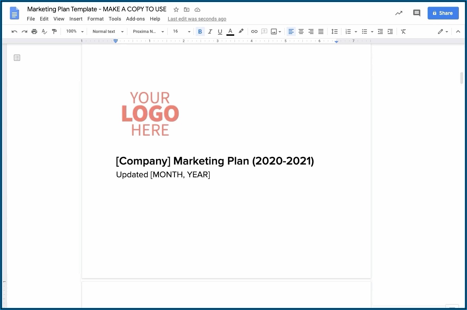Select the Paint format roller tool
Viewport: 467px width, 310px height.
point(54,31)
